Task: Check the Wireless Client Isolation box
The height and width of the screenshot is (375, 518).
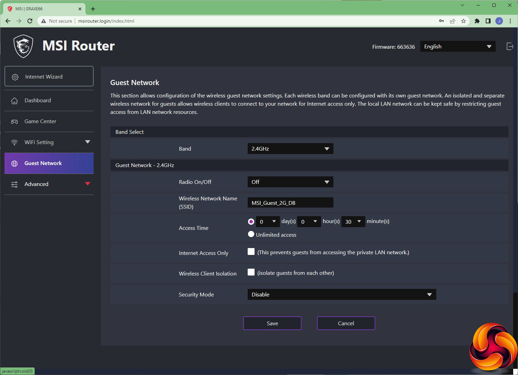Action: [x=251, y=272]
